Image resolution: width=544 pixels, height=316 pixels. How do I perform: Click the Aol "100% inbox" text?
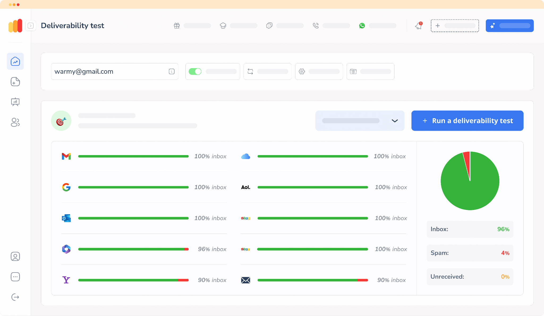click(391, 187)
